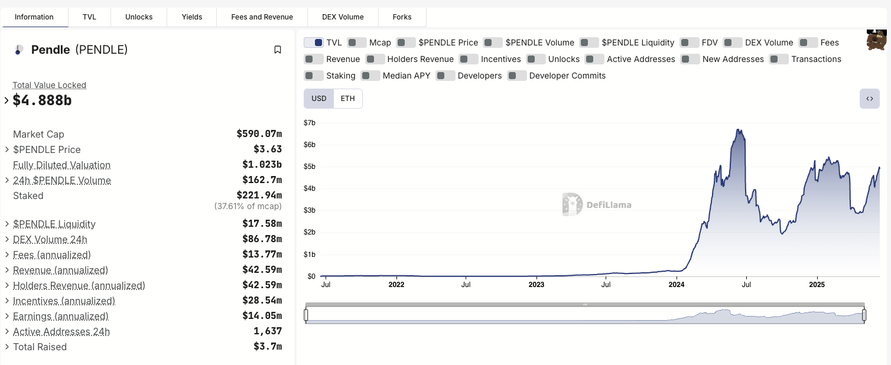Click top drag bar of range slider

(x=585, y=305)
